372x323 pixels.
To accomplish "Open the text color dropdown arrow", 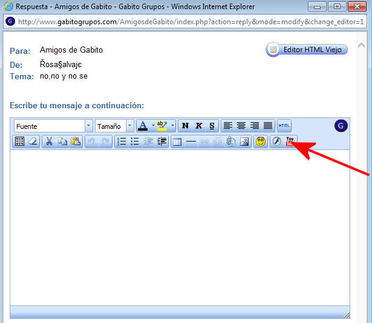I will click(152, 126).
